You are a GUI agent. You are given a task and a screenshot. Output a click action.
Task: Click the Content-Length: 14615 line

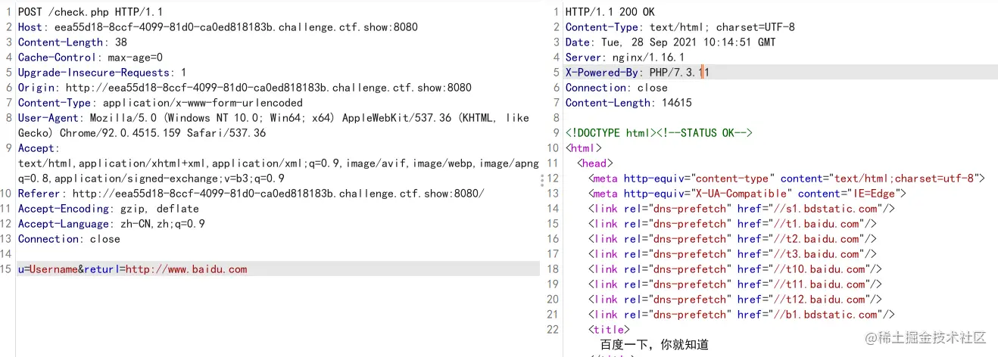pos(628,103)
